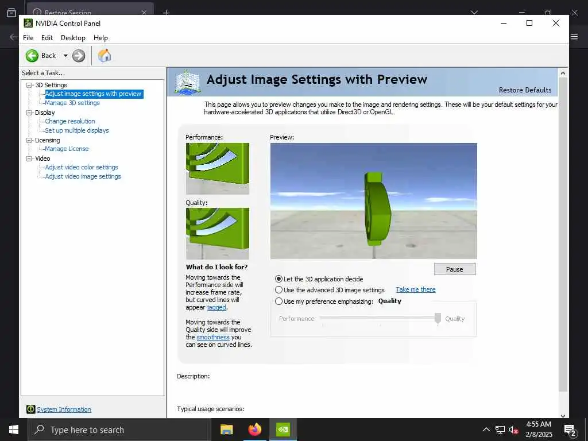Image resolution: width=588 pixels, height=441 pixels.
Task: Click the jagged help link
Action: (216, 307)
